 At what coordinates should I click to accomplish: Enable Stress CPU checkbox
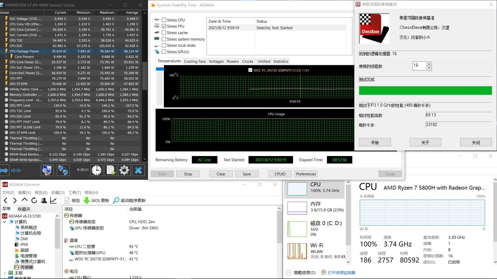coord(164,20)
